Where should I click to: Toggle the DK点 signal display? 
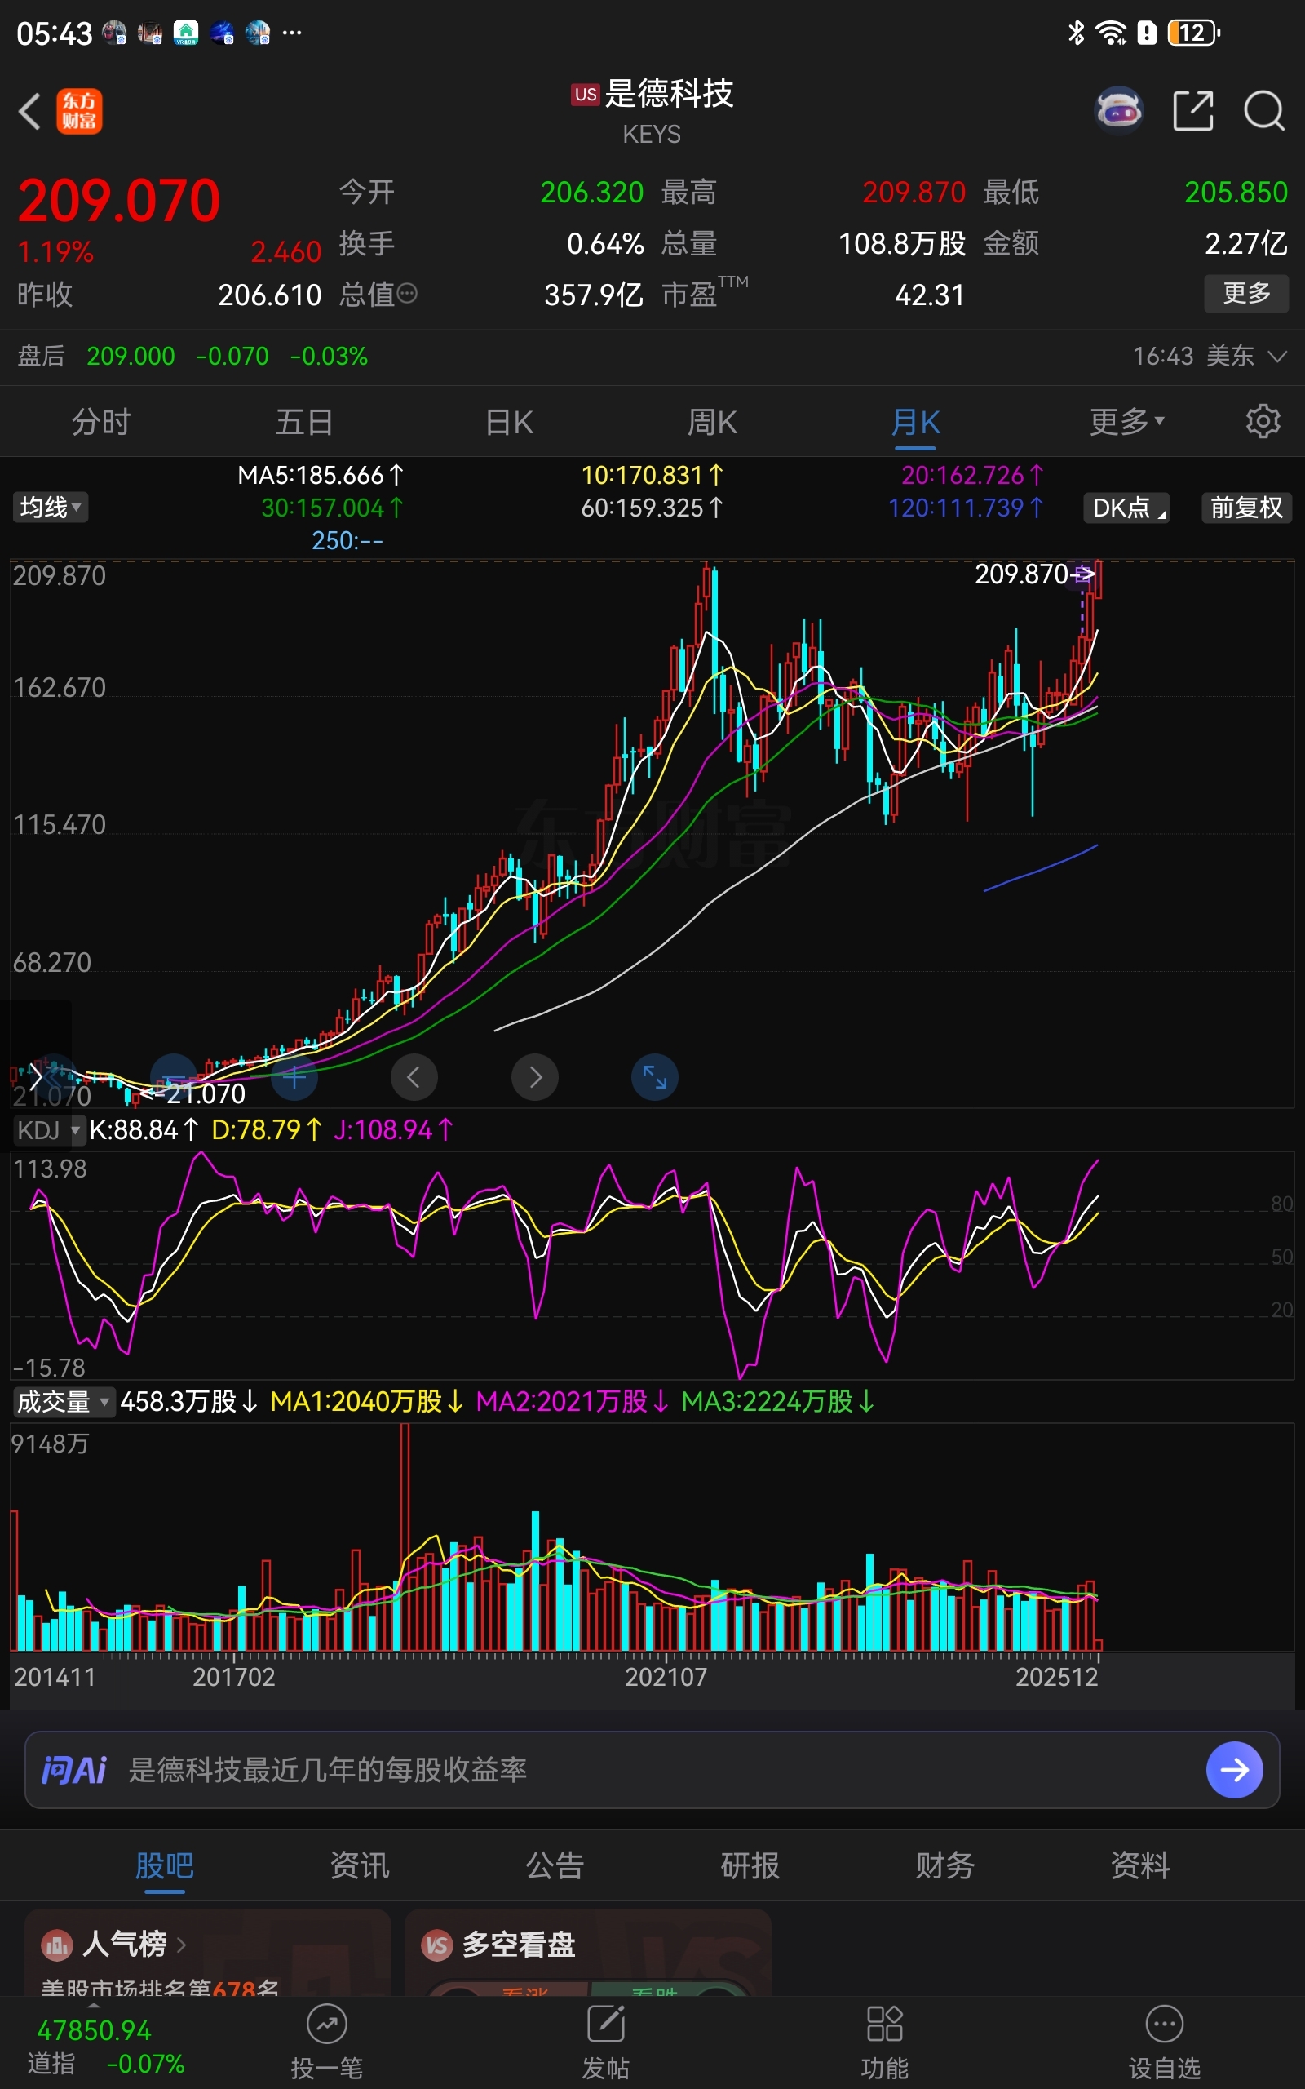click(1126, 508)
